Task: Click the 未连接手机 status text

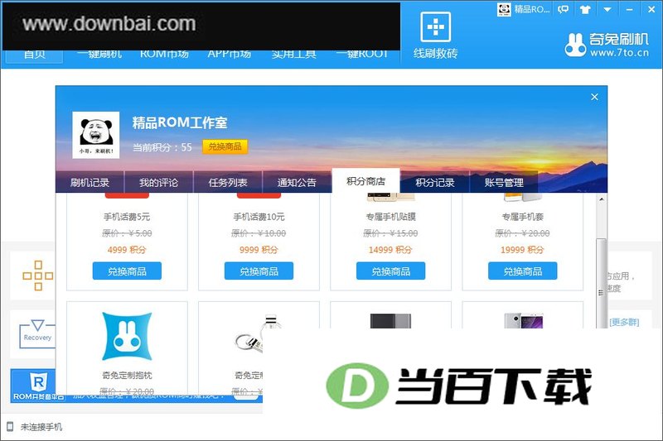Action: point(41,427)
